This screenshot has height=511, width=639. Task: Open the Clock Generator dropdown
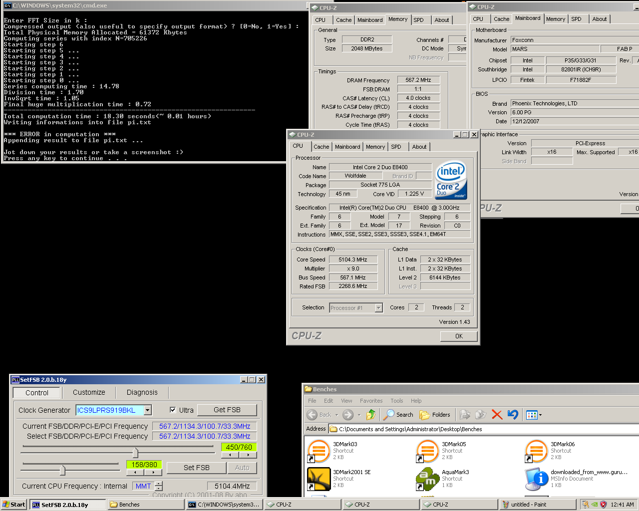148,410
